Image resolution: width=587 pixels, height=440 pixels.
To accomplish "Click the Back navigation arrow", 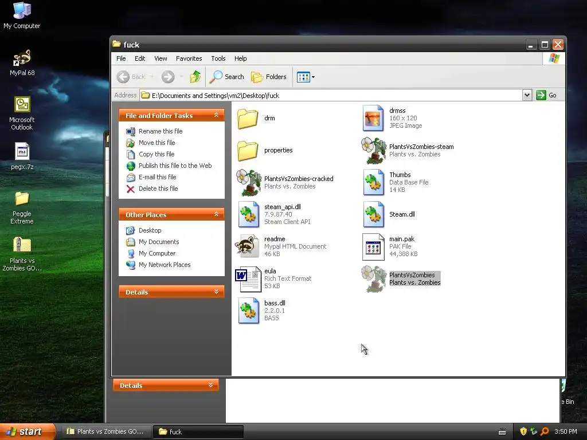I will [x=123, y=77].
